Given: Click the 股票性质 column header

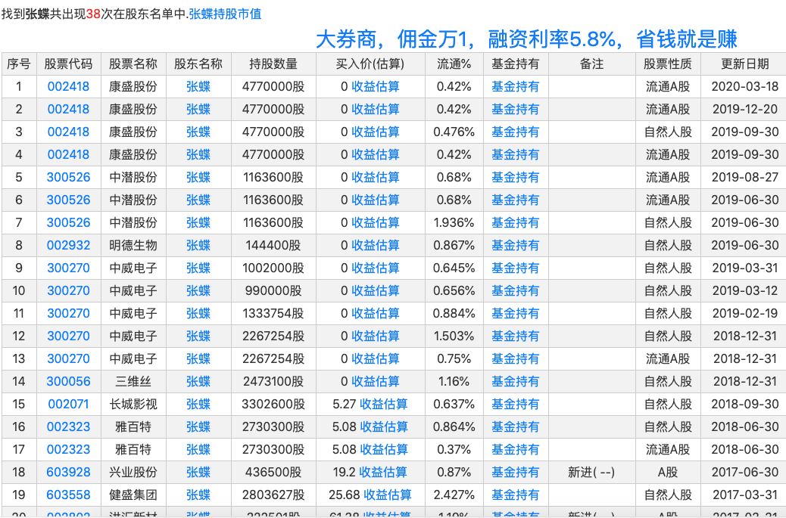Looking at the screenshot, I should 667,64.
